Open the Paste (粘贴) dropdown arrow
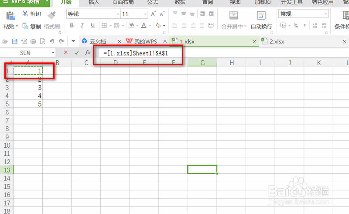The image size is (349, 214). tap(17, 26)
